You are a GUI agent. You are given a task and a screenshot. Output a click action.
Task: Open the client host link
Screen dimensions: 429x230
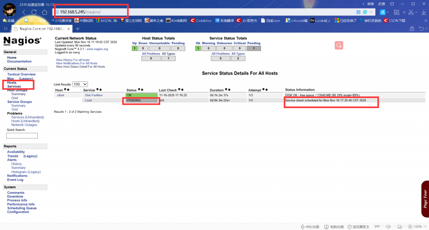click(x=59, y=95)
